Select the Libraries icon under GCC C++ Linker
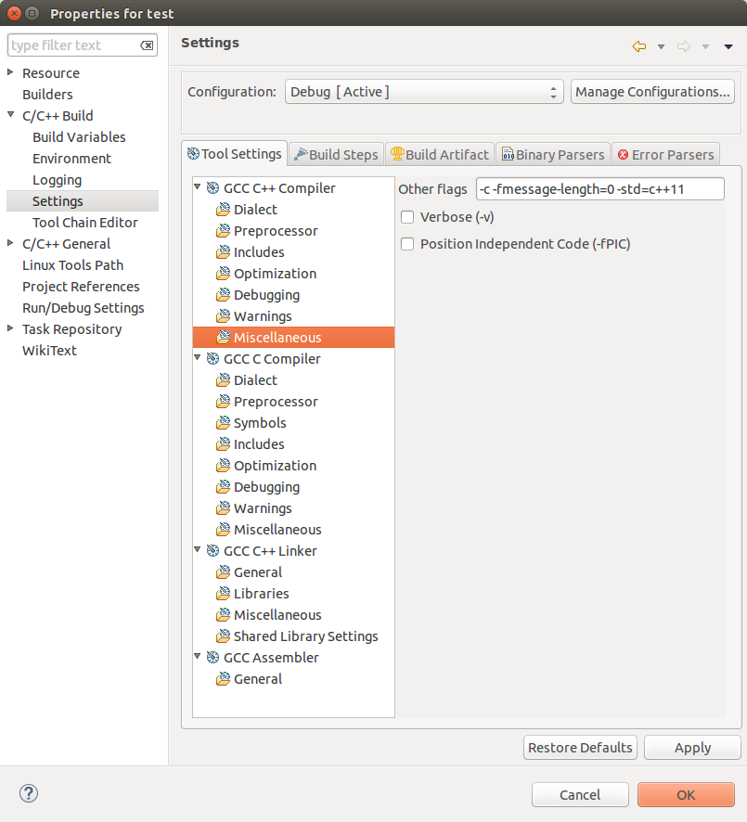The height and width of the screenshot is (822, 747). [222, 593]
